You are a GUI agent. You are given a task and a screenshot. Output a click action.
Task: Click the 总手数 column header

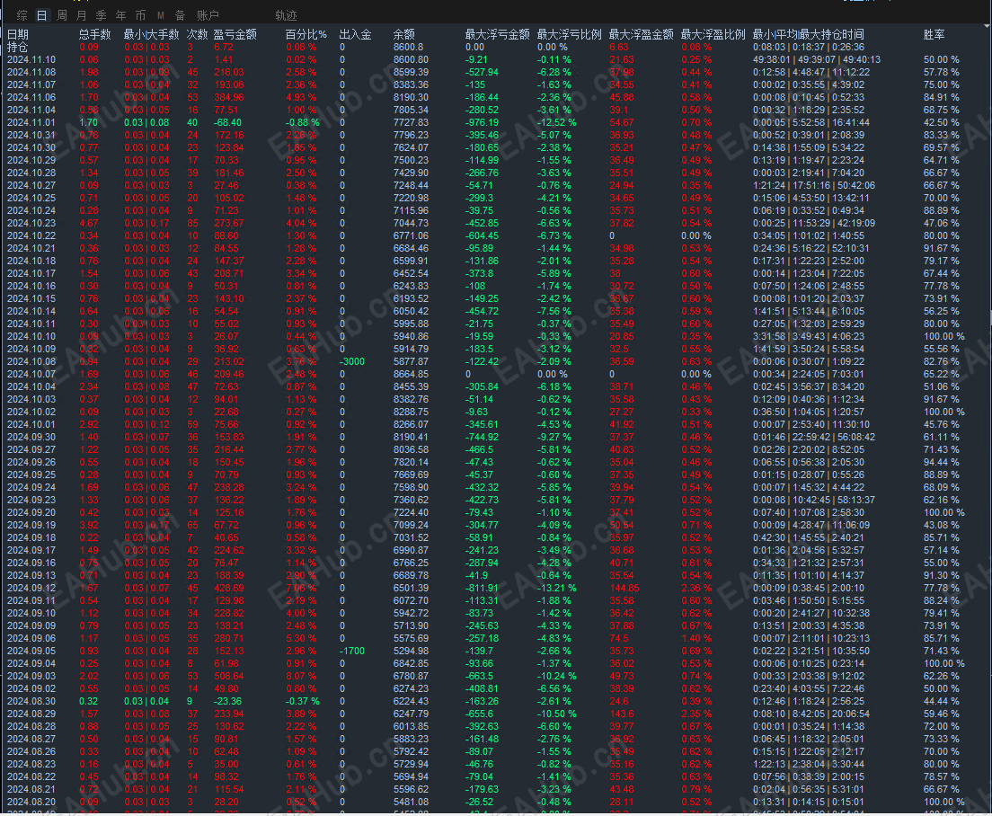tap(95, 34)
